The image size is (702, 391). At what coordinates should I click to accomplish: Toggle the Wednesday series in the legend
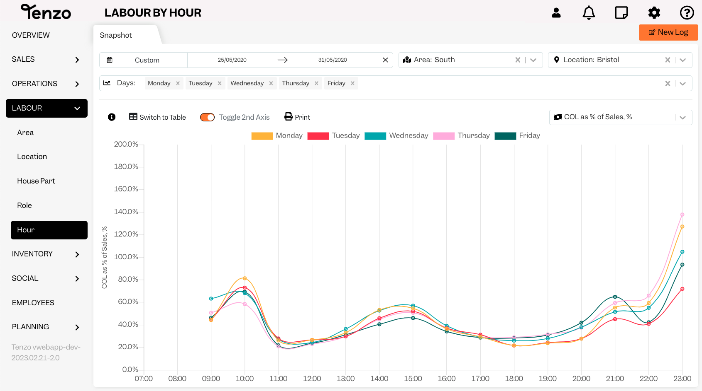tap(396, 136)
